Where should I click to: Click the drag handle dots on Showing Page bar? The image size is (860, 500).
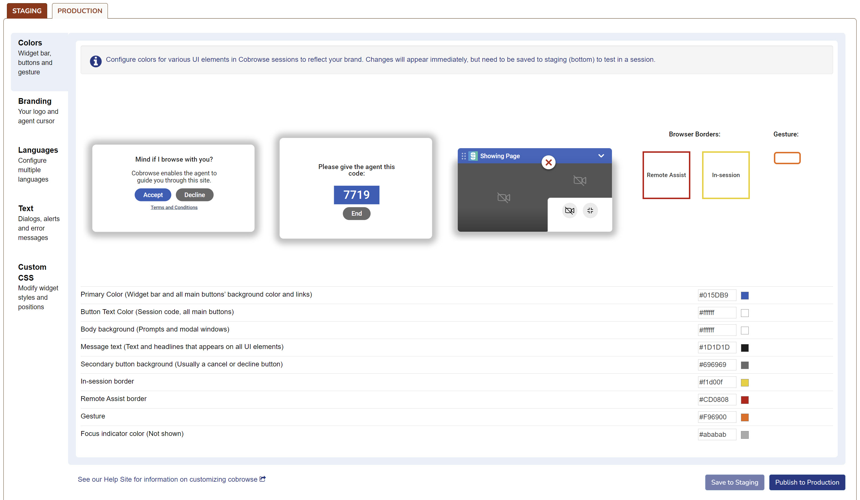[x=463, y=156]
